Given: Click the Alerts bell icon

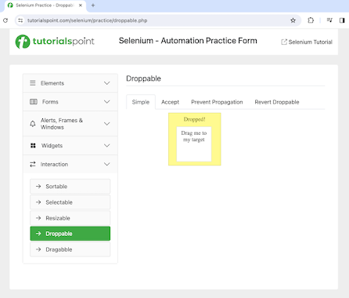Looking at the screenshot, I should [x=33, y=124].
